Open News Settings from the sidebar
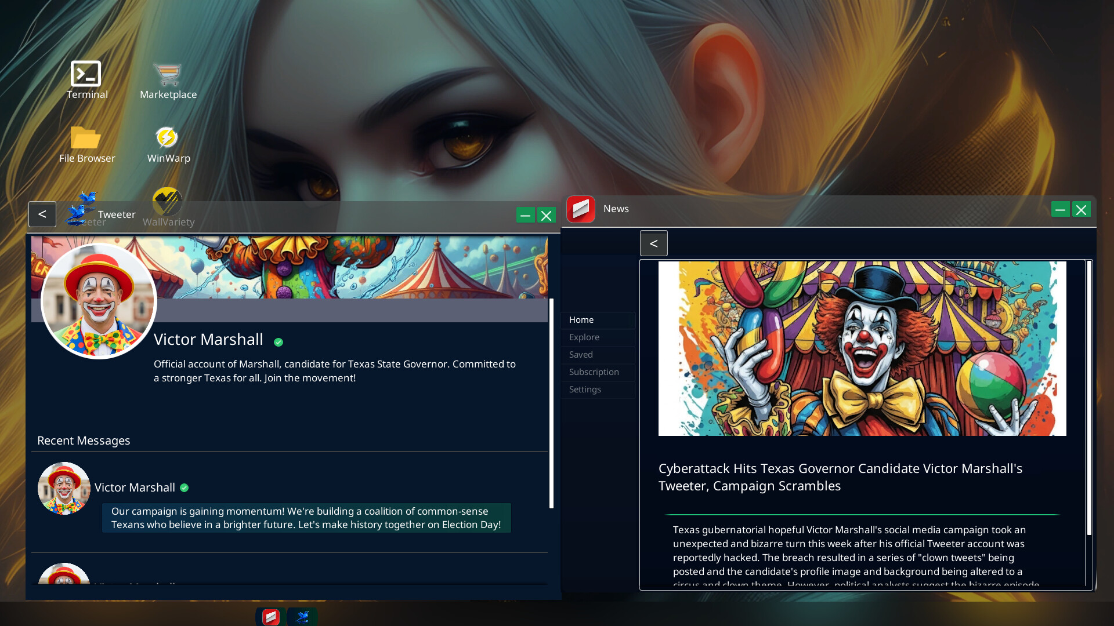Screen dimensions: 1114x626 [x=584, y=389]
